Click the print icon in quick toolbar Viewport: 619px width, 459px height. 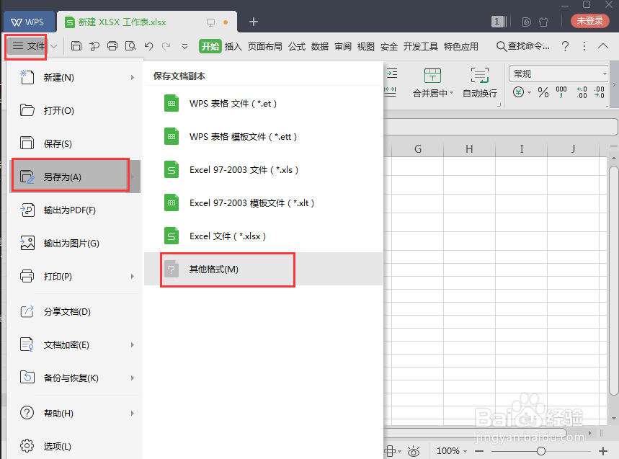point(112,46)
